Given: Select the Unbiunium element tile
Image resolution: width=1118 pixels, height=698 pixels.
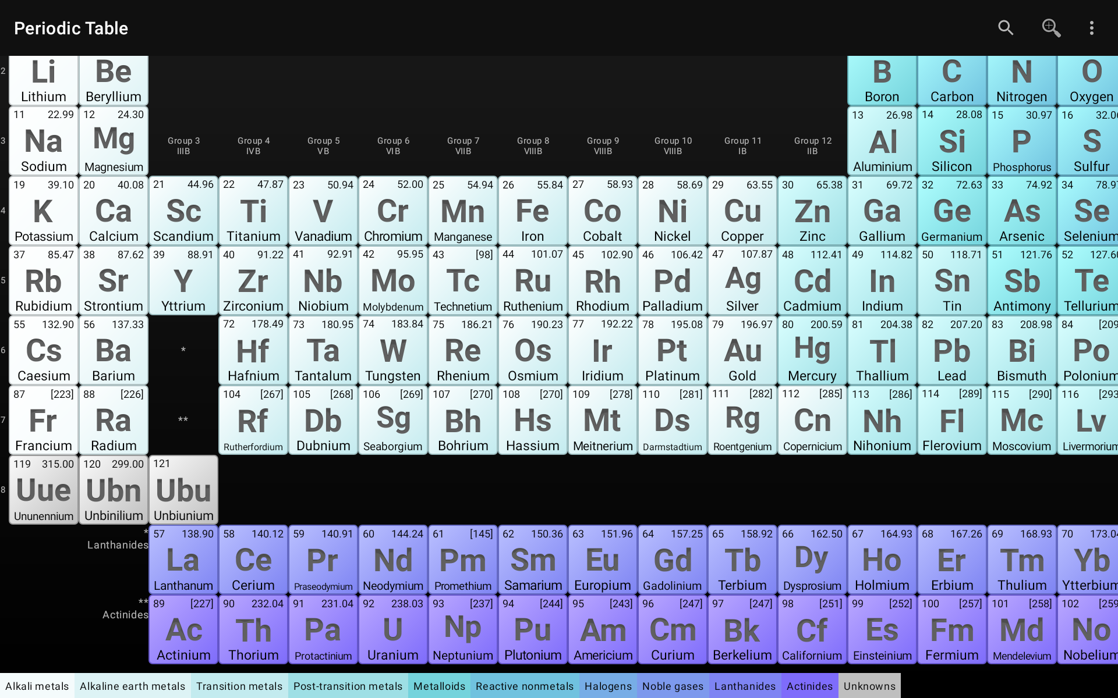Looking at the screenshot, I should click(x=183, y=490).
